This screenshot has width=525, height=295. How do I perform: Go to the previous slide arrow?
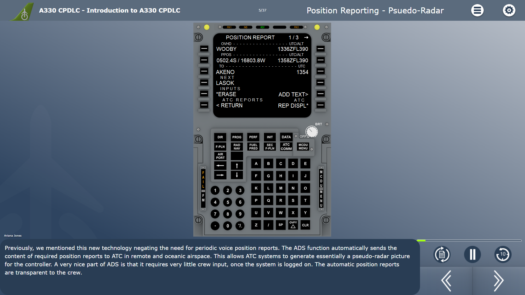(446, 281)
